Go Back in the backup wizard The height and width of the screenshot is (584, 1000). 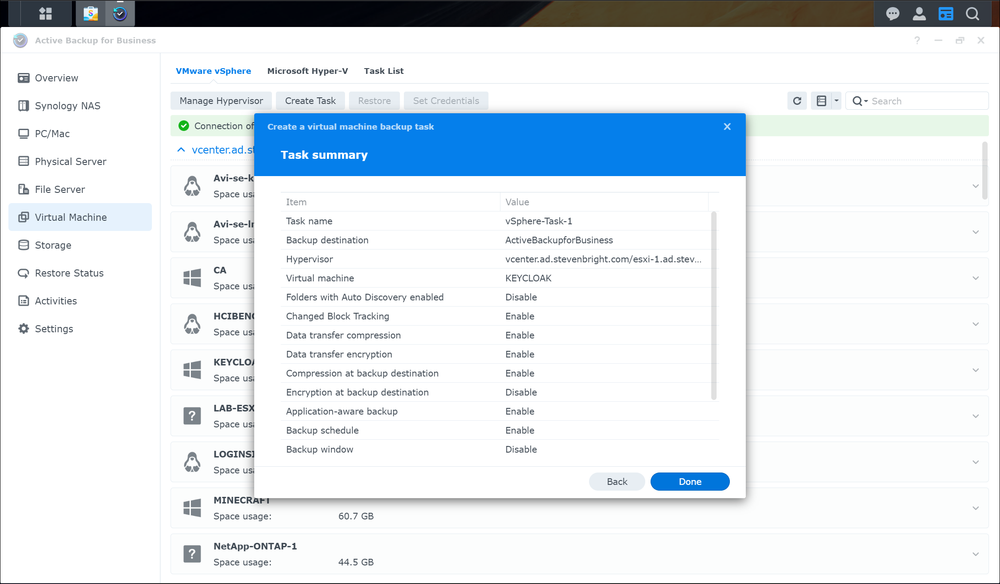616,481
